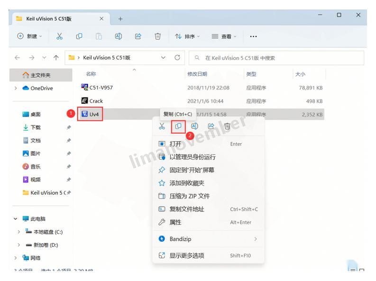Choose 显示更多选项 menu entry
The height and width of the screenshot is (281, 376).
[x=208, y=255]
